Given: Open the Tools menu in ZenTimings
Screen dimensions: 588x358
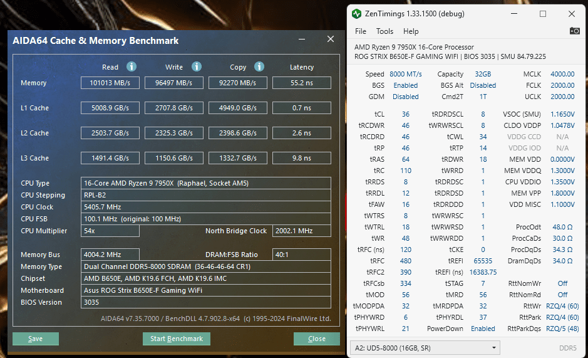Looking at the screenshot, I should pyautogui.click(x=384, y=31).
